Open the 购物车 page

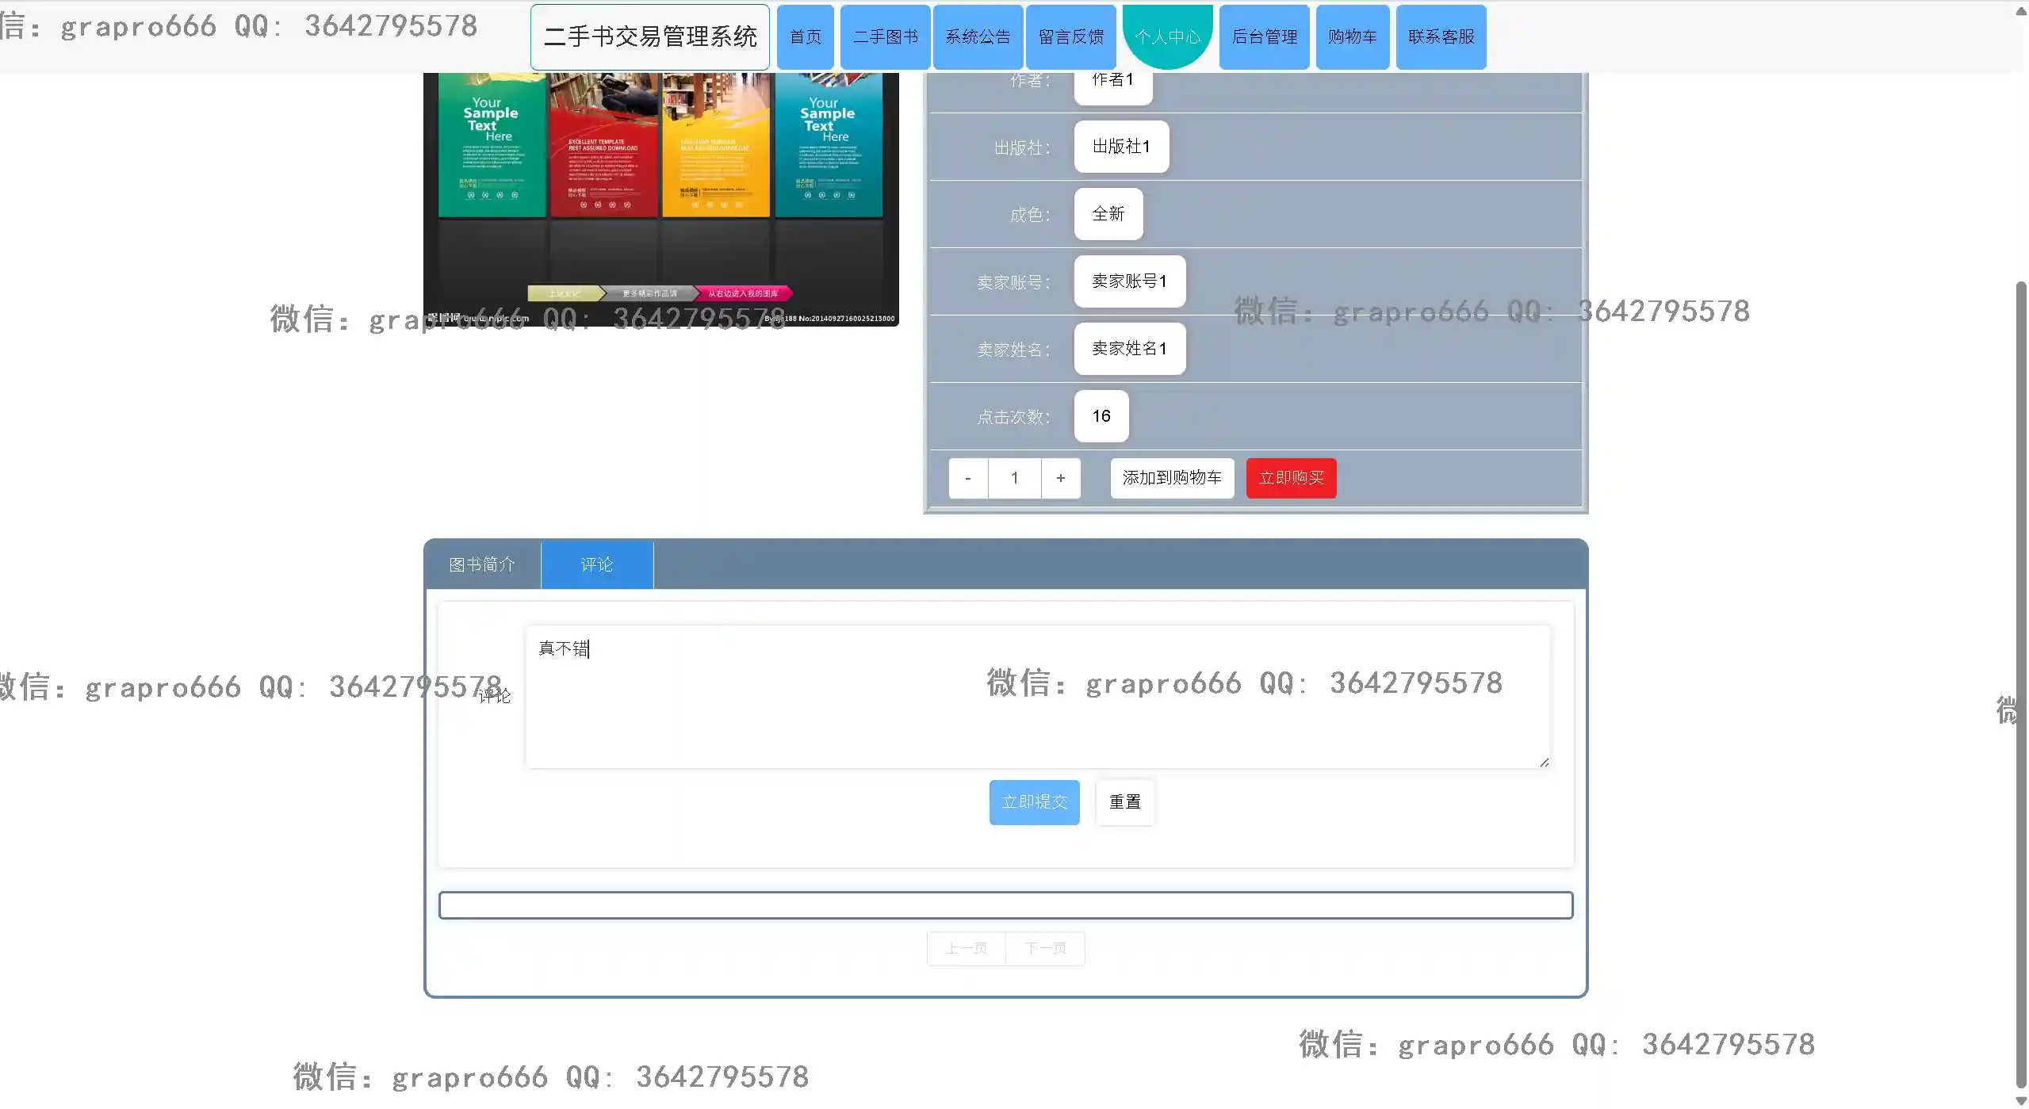(1352, 37)
